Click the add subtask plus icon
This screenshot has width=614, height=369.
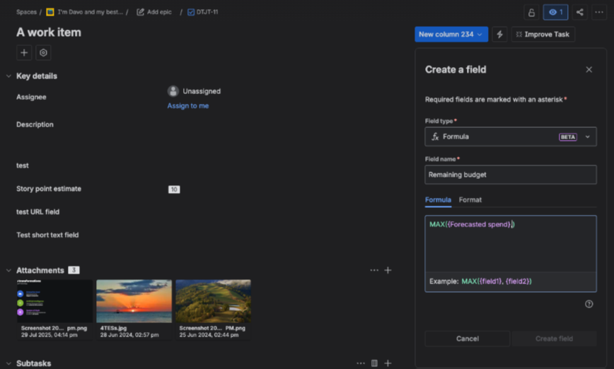pyautogui.click(x=388, y=363)
